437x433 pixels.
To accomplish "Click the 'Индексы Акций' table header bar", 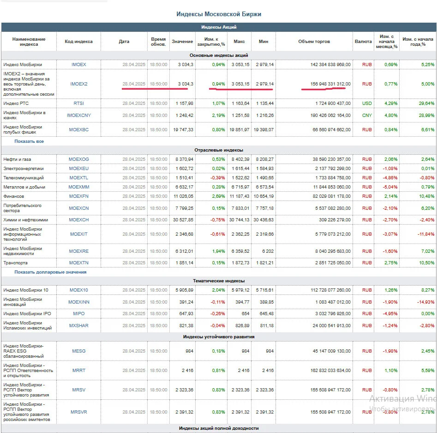I will 219,27.
